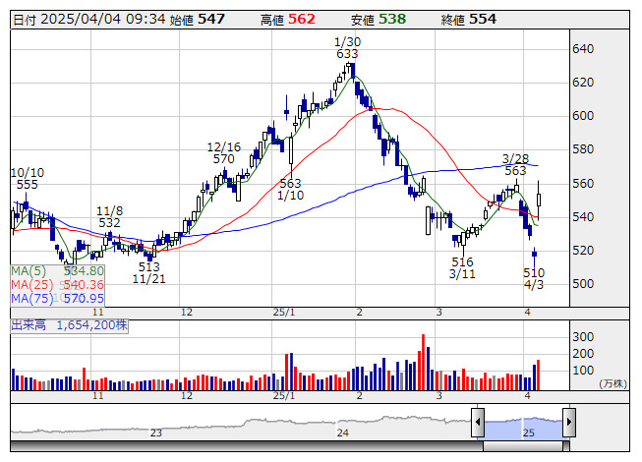Click the 終値 554 value in header
Viewport: 642px width, 462px height.
[x=483, y=19]
